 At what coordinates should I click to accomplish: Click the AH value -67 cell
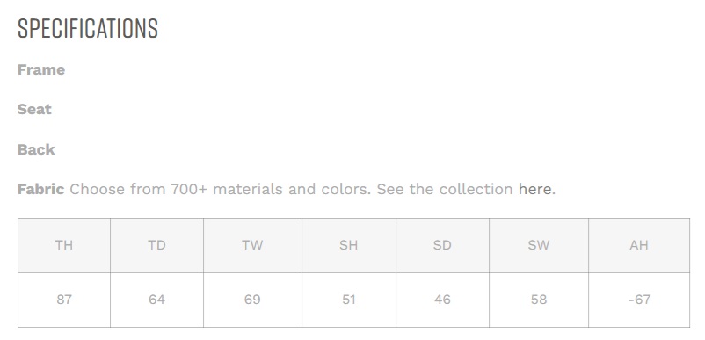[x=639, y=300]
